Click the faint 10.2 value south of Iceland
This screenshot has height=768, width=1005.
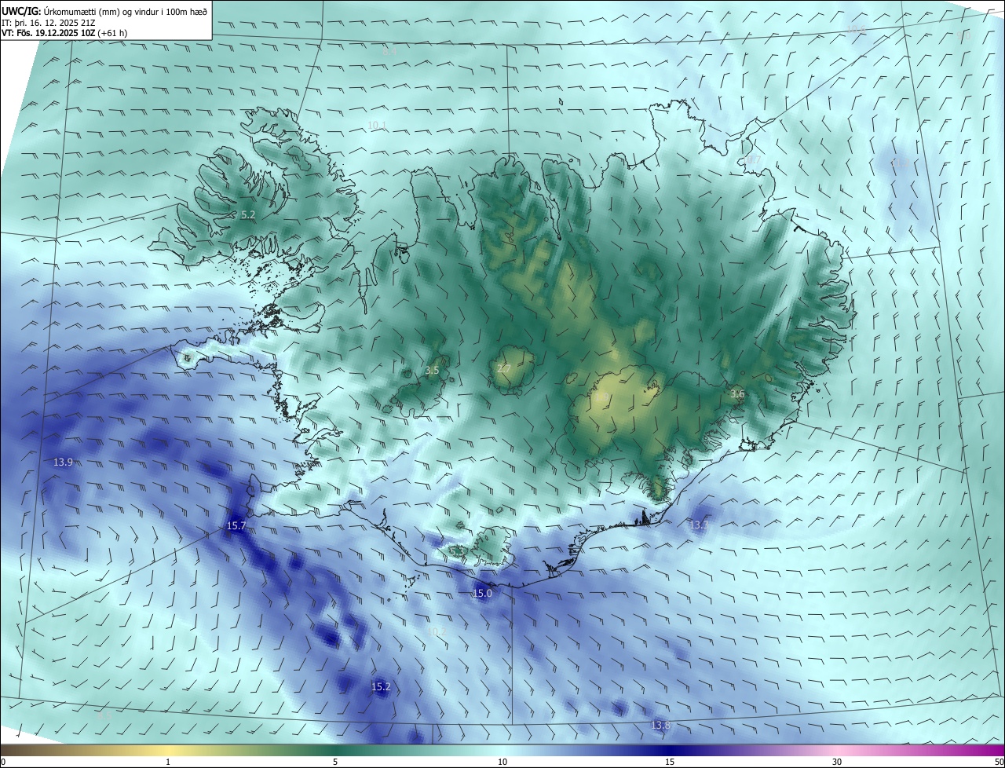coord(437,631)
